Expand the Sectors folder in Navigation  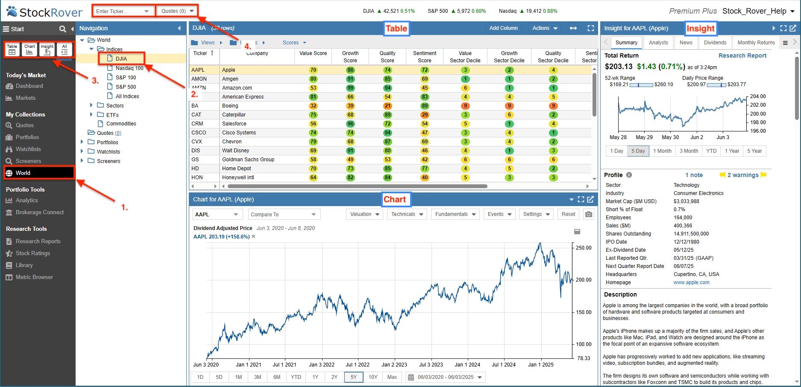(91, 105)
